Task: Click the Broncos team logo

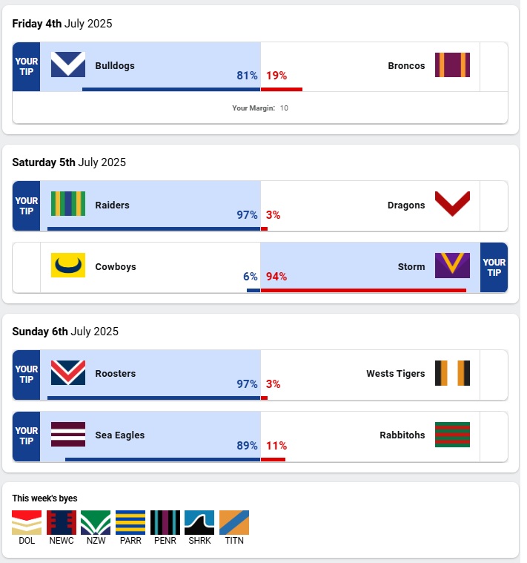Action: 452,65
